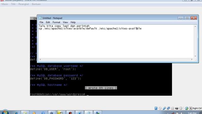Click the Notepad title bar icon
Viewport: 202px width, 114px height.
(40, 18)
